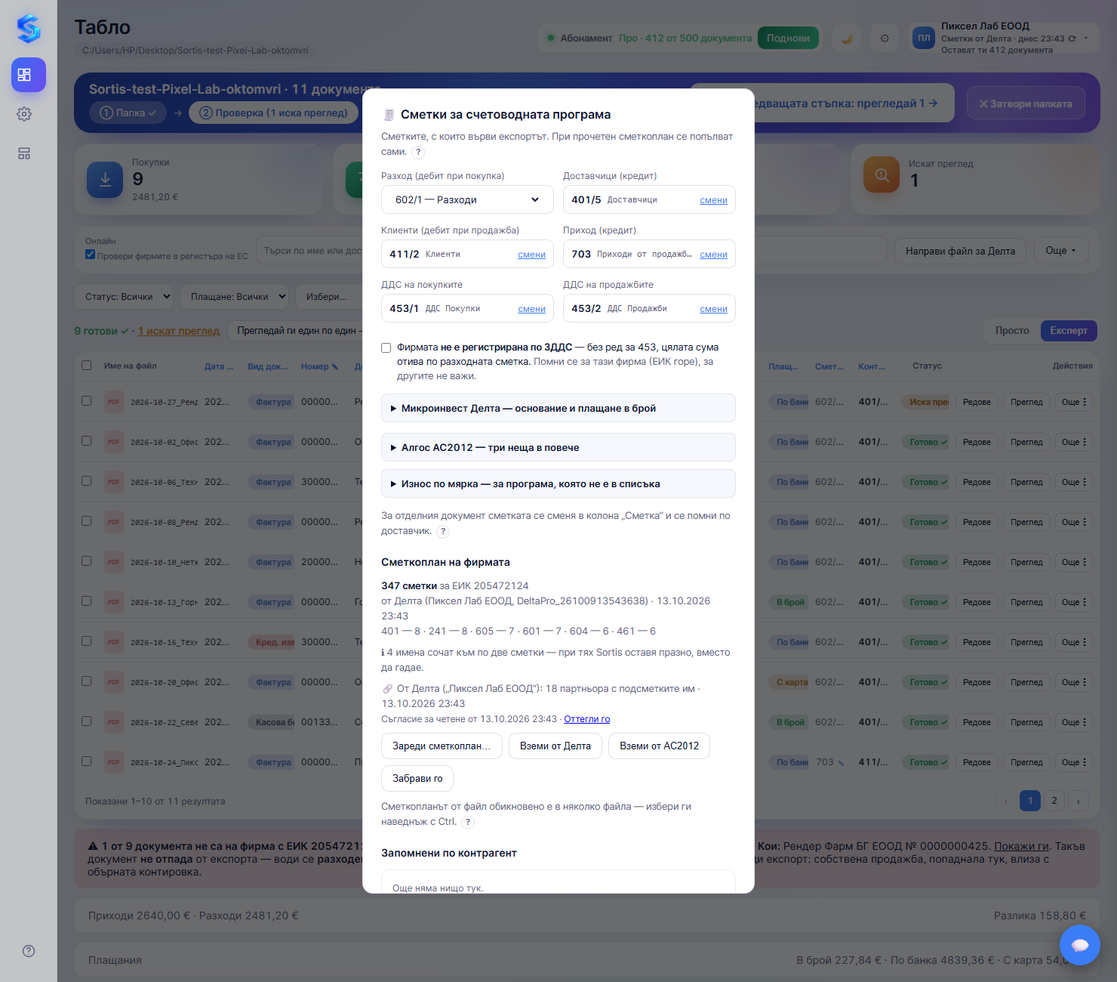
Task: Select checkbox of 2026-10-24 row
Action: point(87,761)
